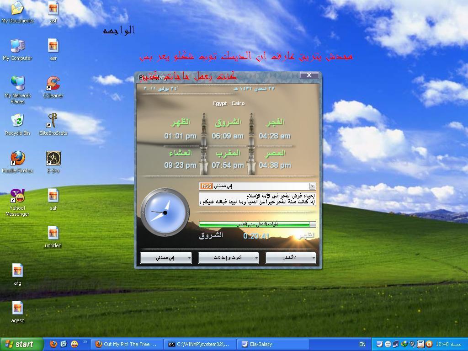
Task: Launch Yahoo Messenger smiley in quick launch
Action: pos(74,344)
